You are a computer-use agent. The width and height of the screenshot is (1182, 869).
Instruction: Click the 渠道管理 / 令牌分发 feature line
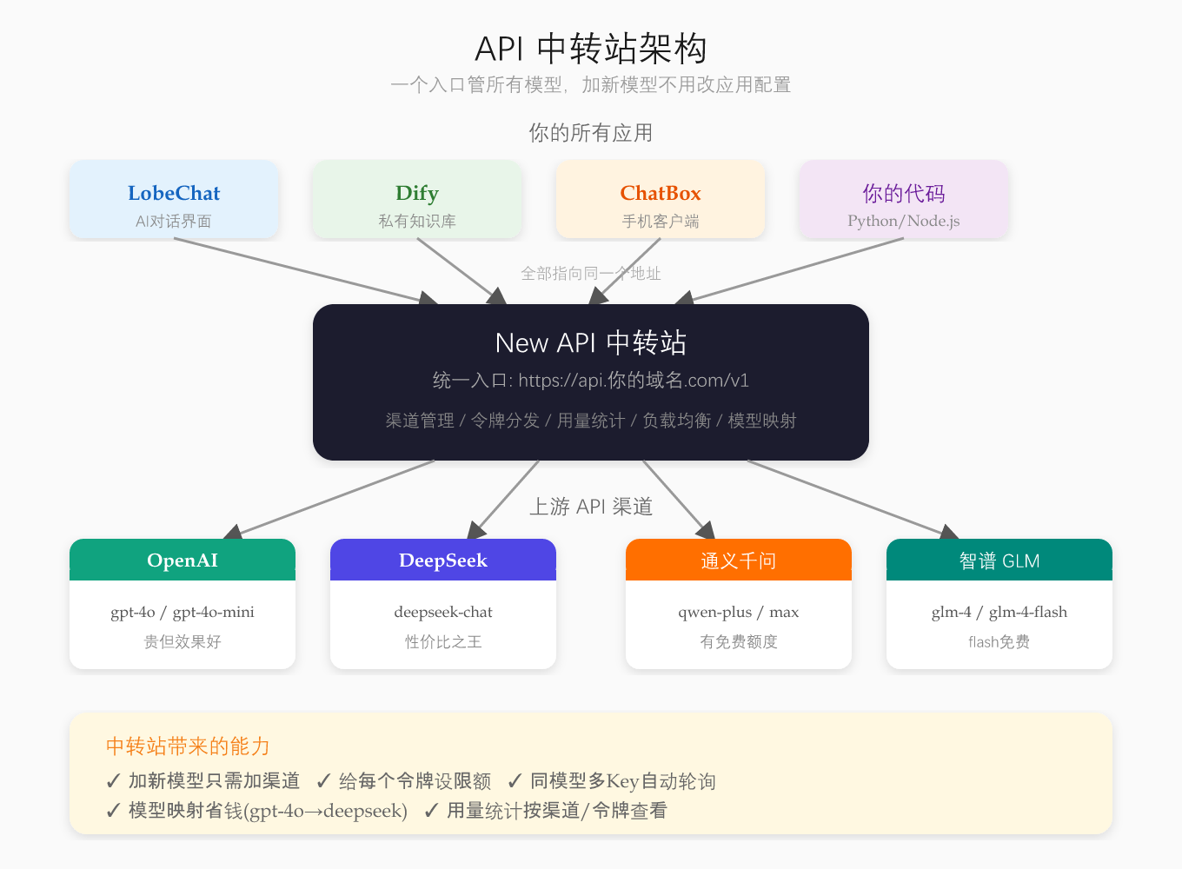(x=591, y=421)
